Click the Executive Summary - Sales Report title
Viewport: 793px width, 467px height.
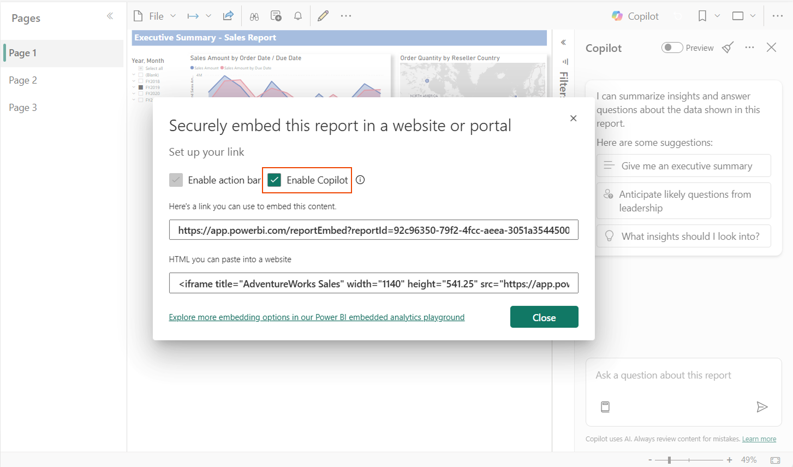point(205,38)
